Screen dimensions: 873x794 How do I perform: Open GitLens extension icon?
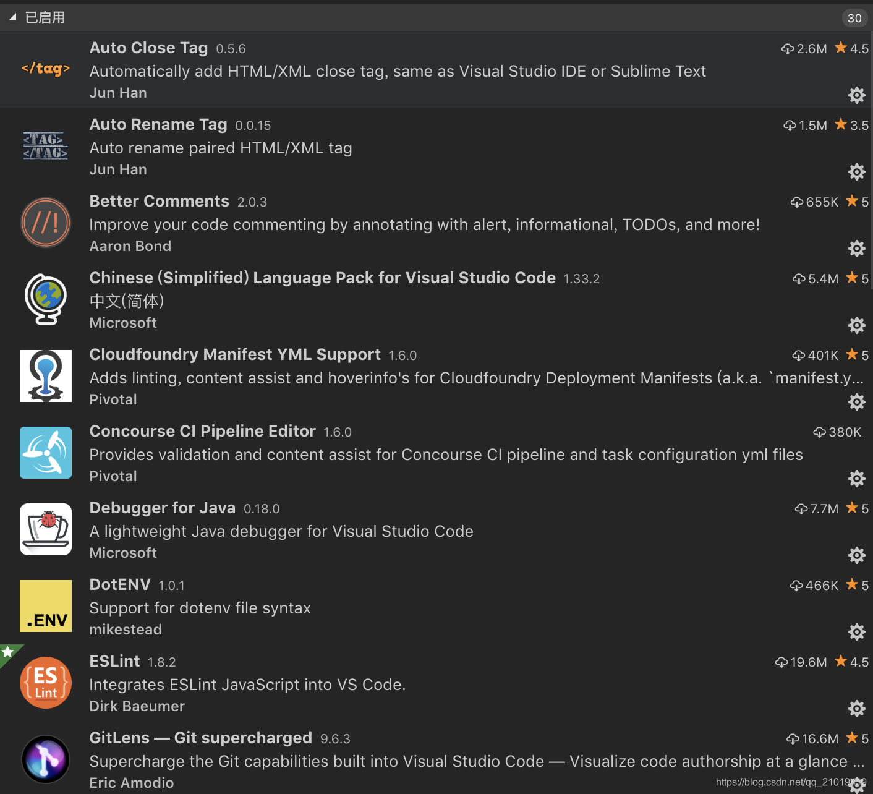click(x=46, y=759)
